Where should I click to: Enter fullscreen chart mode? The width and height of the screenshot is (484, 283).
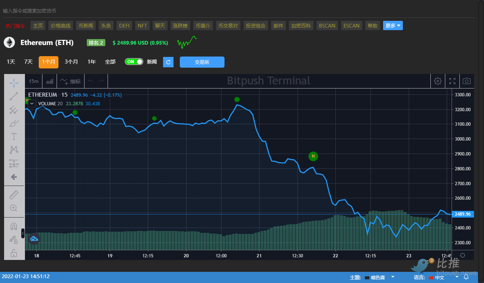(x=452, y=81)
